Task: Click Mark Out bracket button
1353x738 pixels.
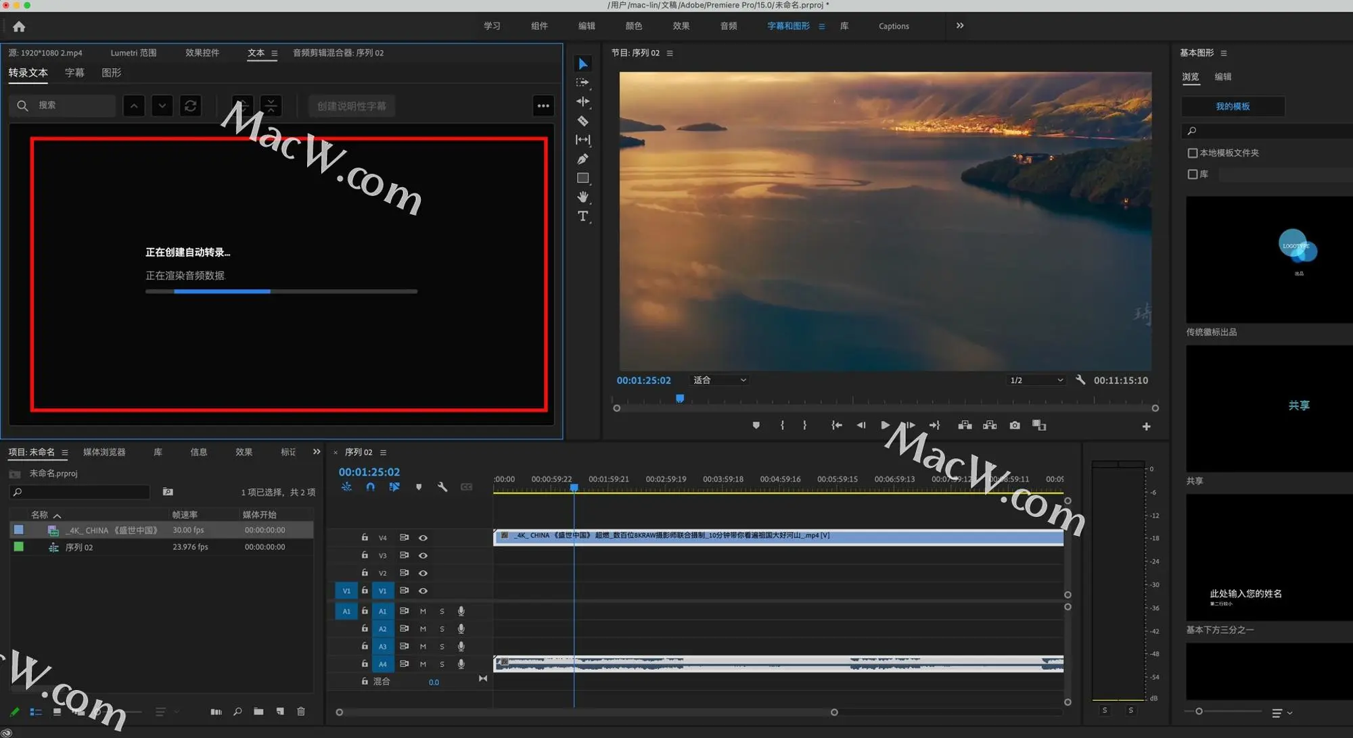Action: click(804, 425)
